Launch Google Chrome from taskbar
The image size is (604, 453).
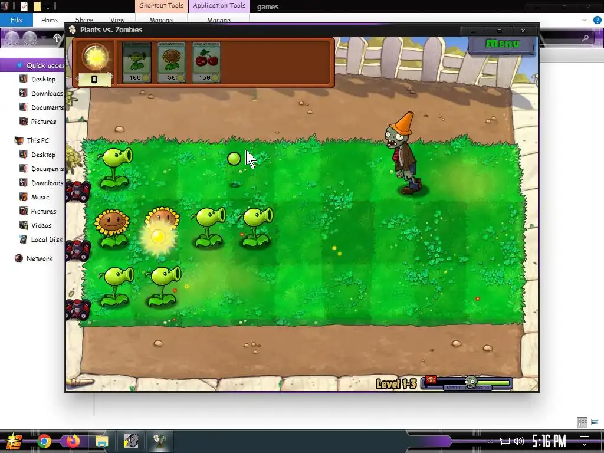44,441
